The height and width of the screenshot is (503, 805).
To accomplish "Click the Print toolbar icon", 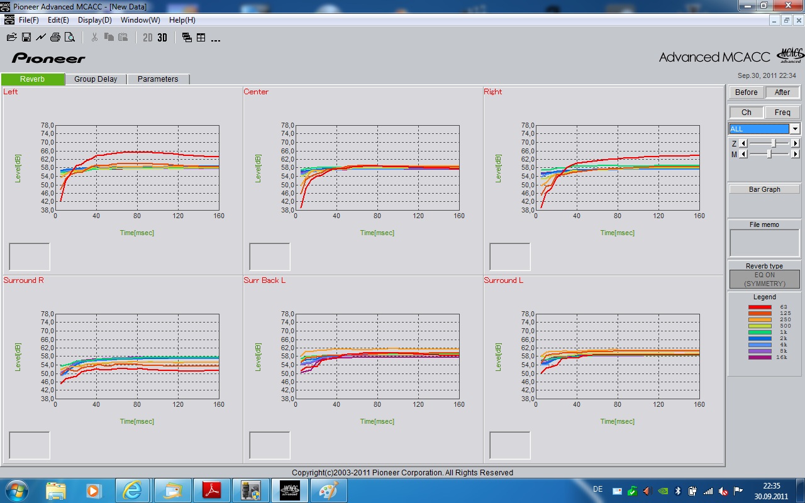I will pyautogui.click(x=55, y=38).
